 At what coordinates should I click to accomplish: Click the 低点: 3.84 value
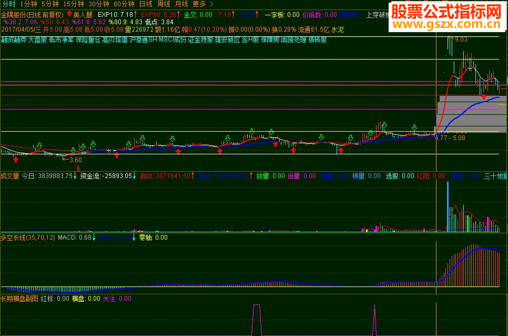click(159, 22)
